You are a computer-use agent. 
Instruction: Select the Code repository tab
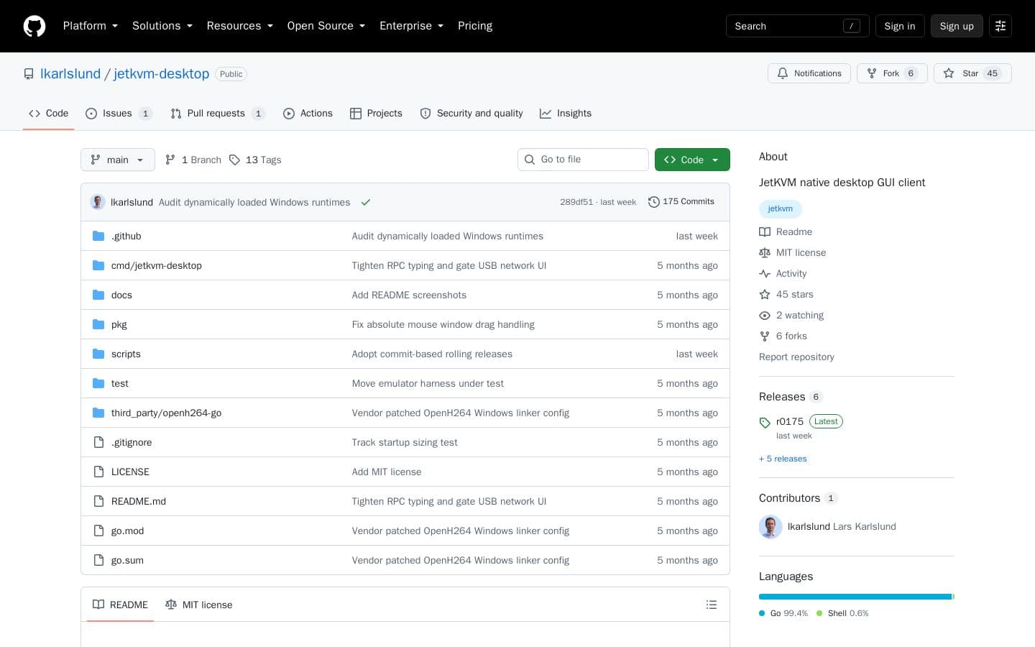point(49,114)
